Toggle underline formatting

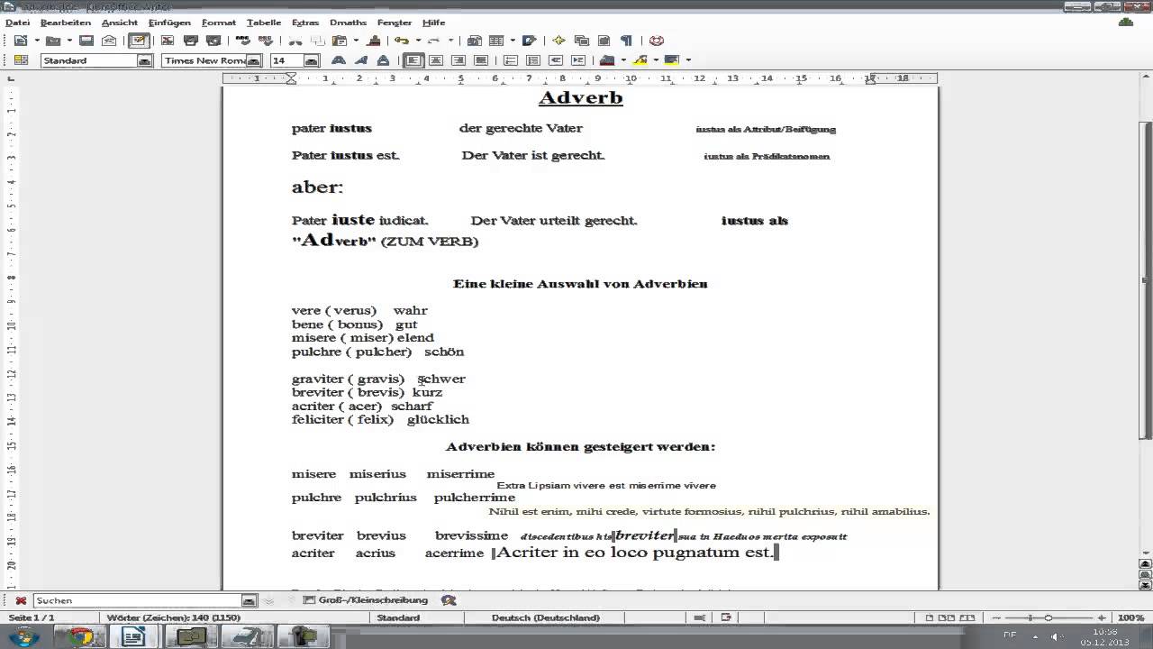tap(383, 60)
